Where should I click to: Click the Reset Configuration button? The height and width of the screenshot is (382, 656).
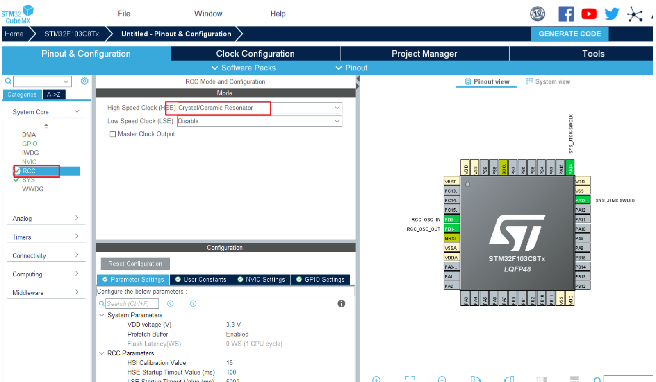[135, 264]
